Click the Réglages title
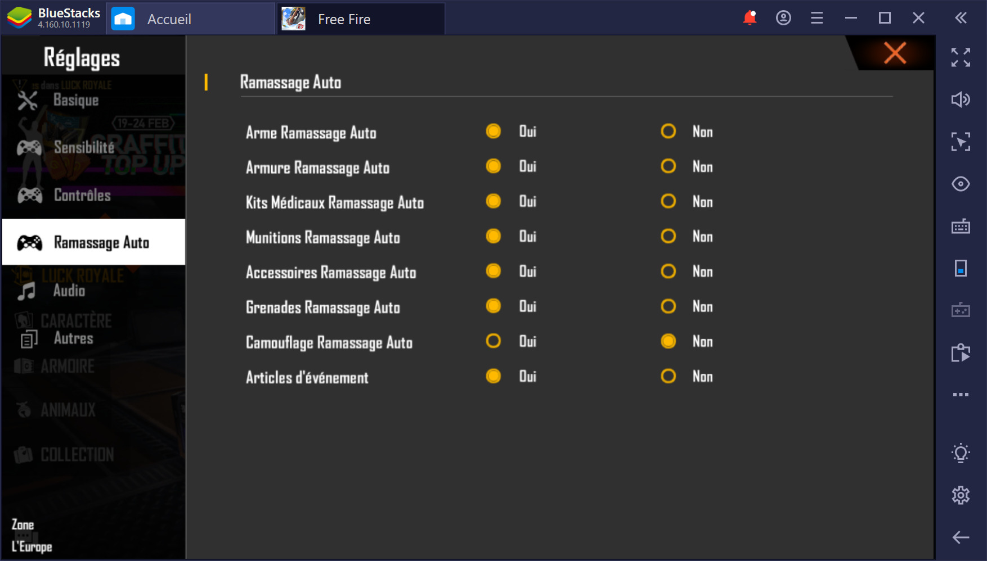 (x=82, y=58)
